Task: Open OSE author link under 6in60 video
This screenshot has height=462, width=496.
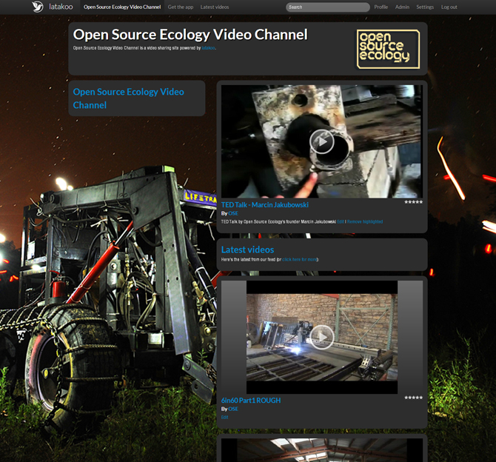Action: click(233, 409)
